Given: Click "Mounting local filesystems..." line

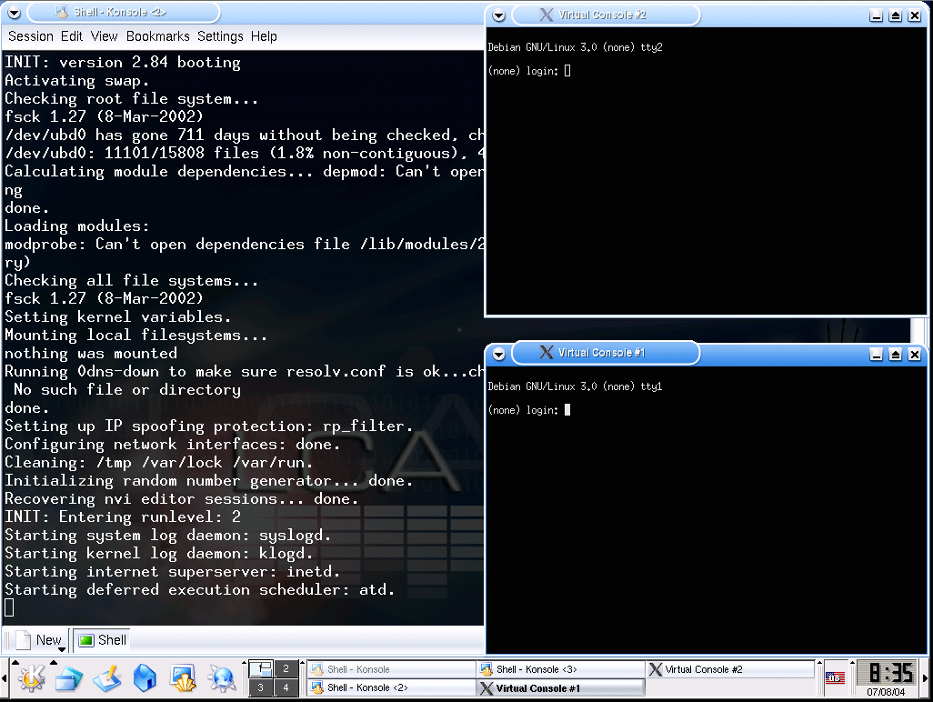Looking at the screenshot, I should click(136, 335).
